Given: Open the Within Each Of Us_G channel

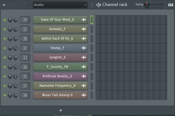Looking at the screenshot, I should click(60, 39).
